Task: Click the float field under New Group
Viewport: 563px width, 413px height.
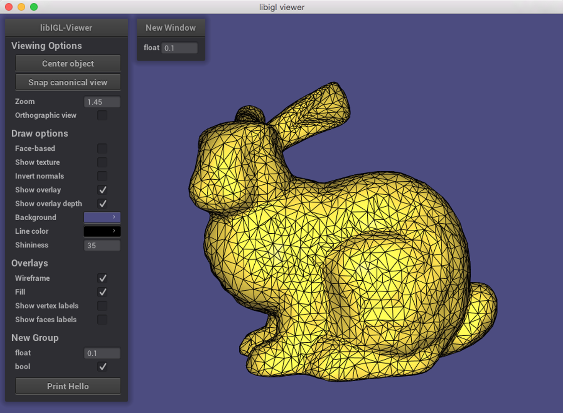Action: tap(102, 353)
